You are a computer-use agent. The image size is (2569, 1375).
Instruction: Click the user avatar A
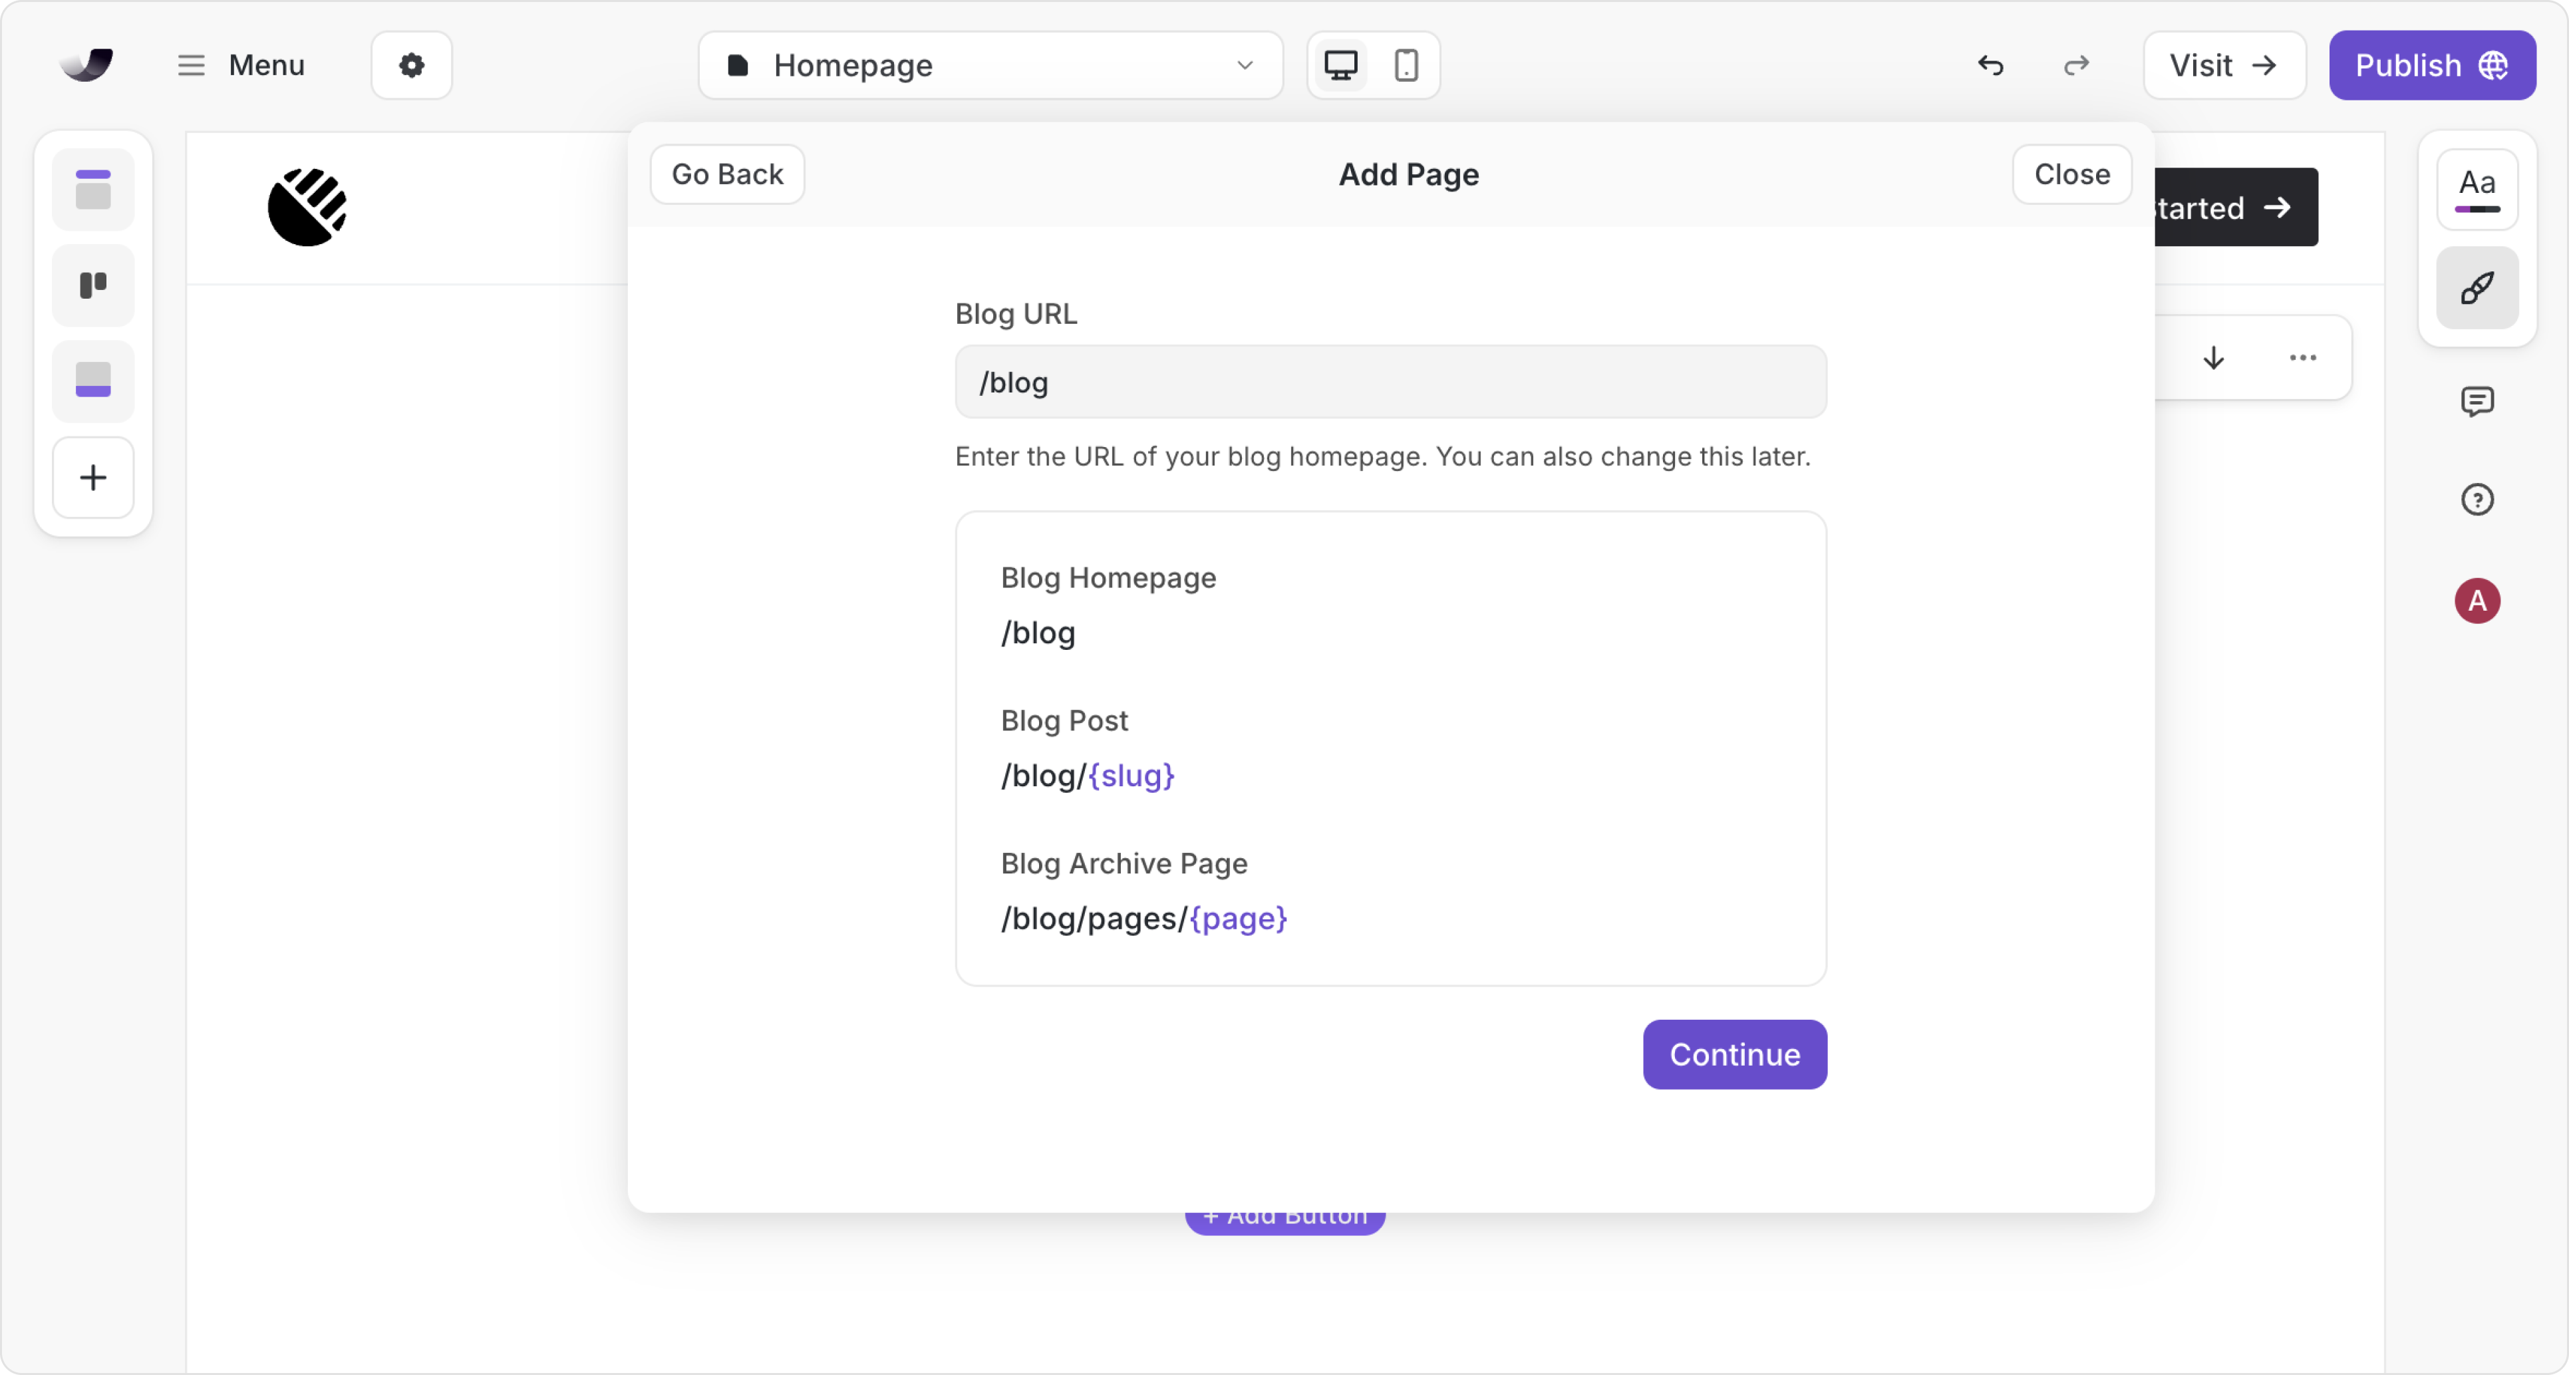click(x=2477, y=601)
